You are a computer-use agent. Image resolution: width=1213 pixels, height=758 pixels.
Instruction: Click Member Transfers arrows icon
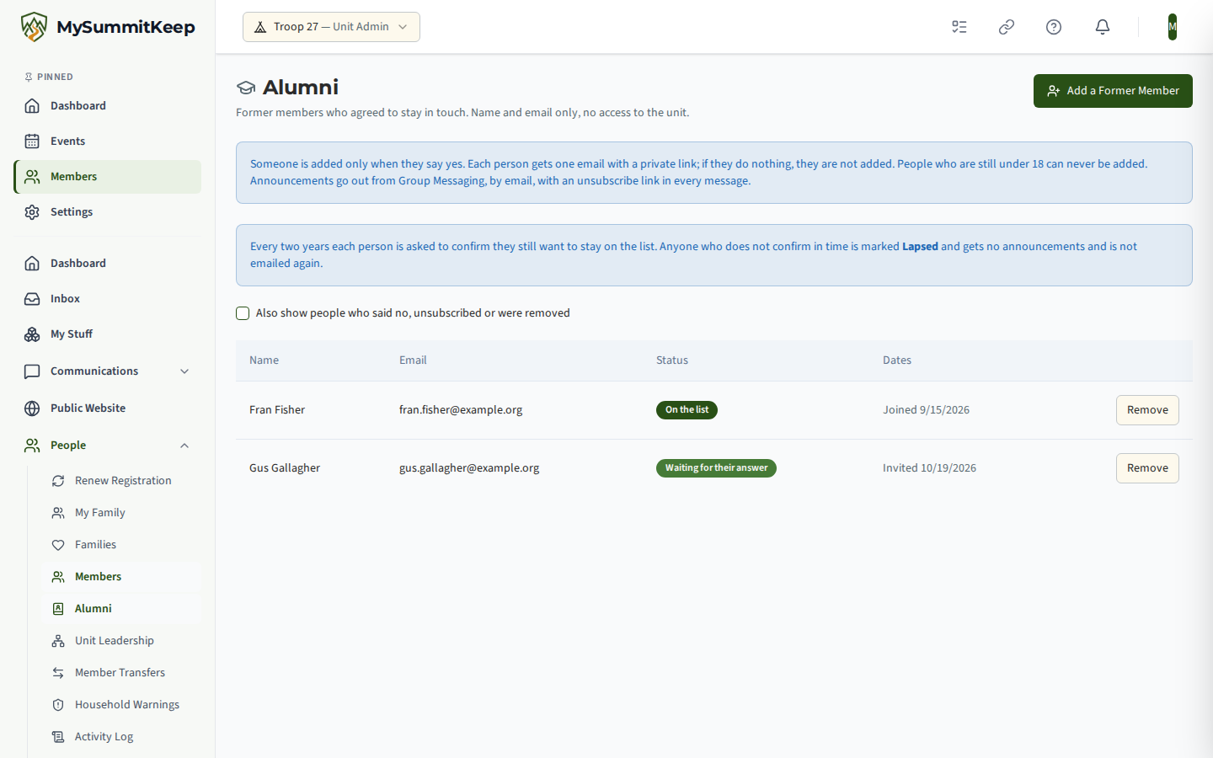coord(58,673)
